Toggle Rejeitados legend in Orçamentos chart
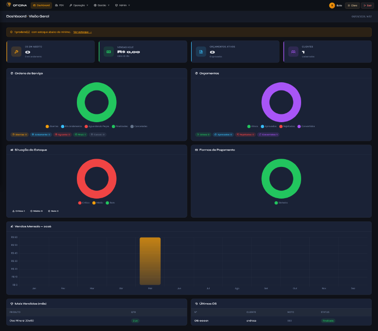 [x=287, y=127]
